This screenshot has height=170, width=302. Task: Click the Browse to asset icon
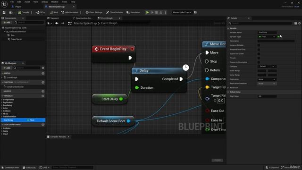click(x=11, y=13)
